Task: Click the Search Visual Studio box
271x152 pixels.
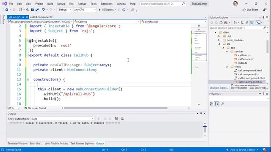Action: point(163,4)
